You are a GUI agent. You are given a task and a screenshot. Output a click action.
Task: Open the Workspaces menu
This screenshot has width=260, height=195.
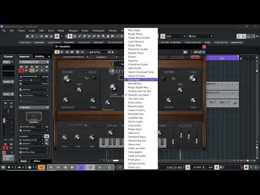pyautogui.click(x=99, y=30)
